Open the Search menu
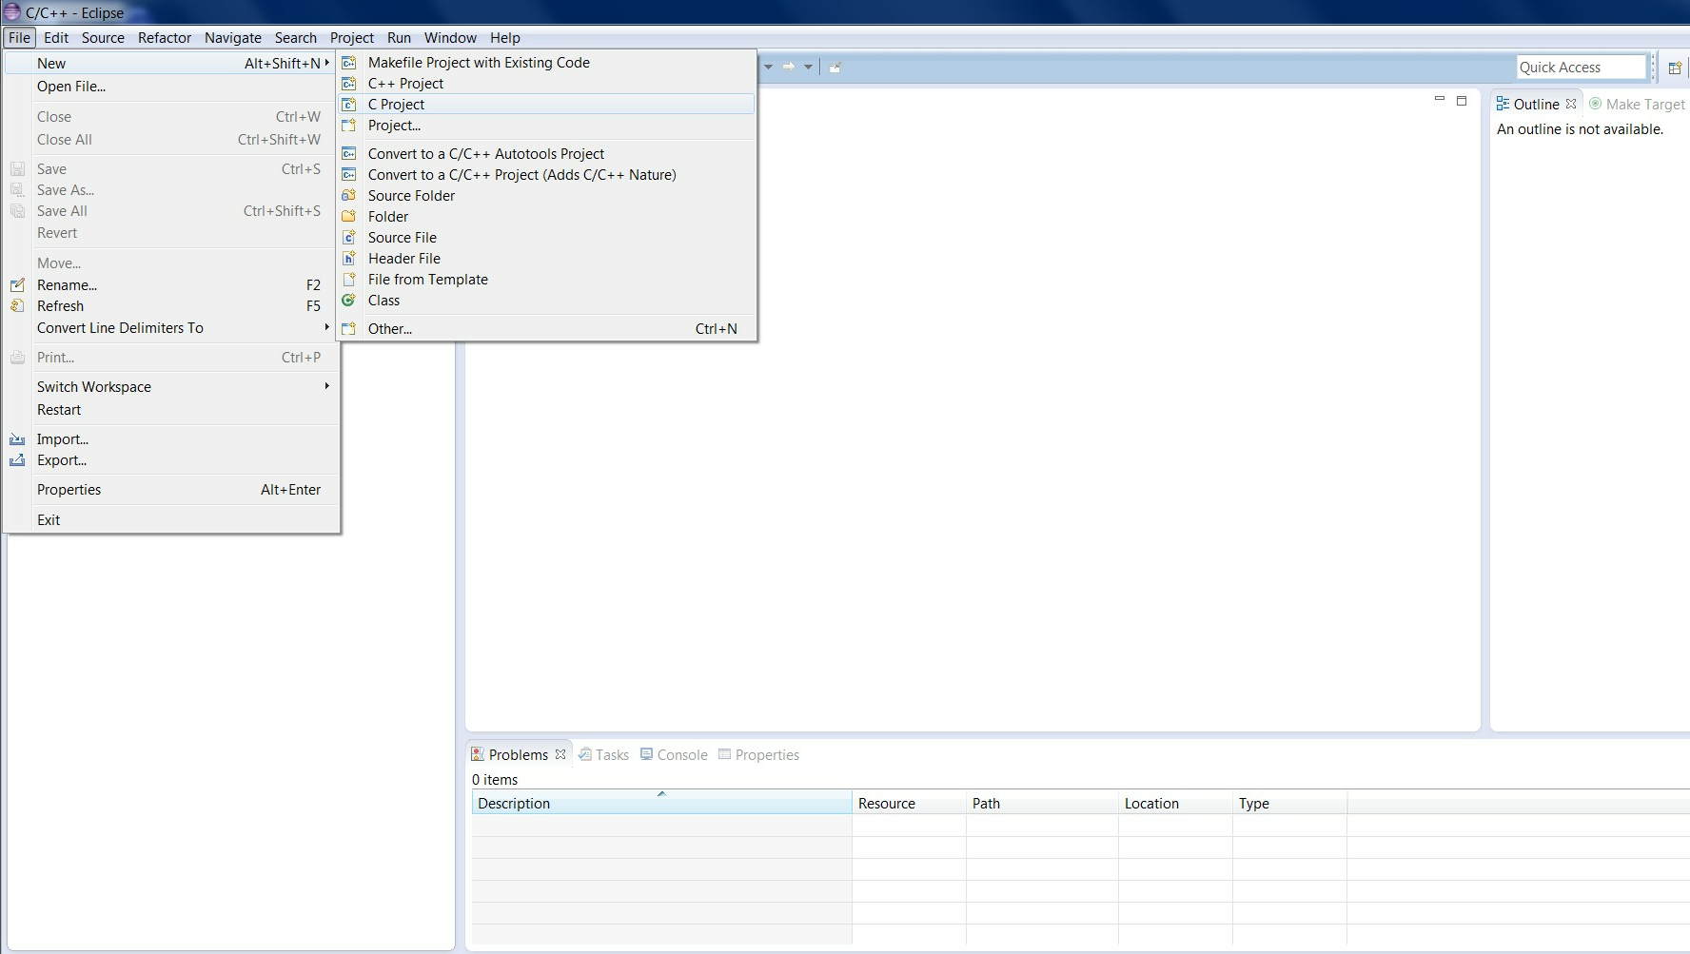 click(296, 37)
